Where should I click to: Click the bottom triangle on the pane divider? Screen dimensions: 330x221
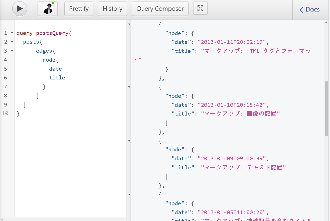pyautogui.click(x=129, y=194)
